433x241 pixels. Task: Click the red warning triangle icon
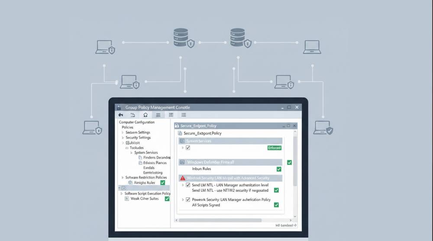click(183, 178)
